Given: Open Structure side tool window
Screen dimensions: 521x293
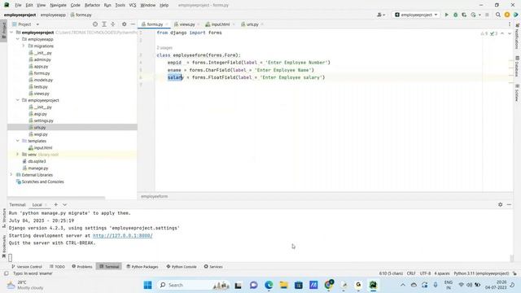Looking at the screenshot, I should coord(4,218).
